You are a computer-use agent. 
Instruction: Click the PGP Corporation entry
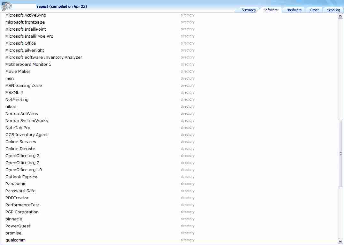[x=22, y=212]
